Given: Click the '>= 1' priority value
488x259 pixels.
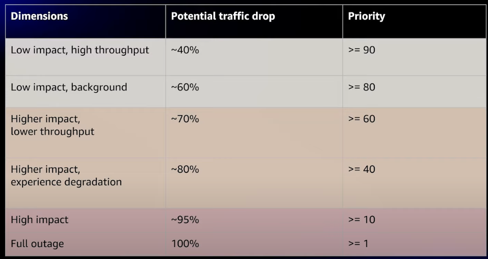Looking at the screenshot, I should point(358,243).
